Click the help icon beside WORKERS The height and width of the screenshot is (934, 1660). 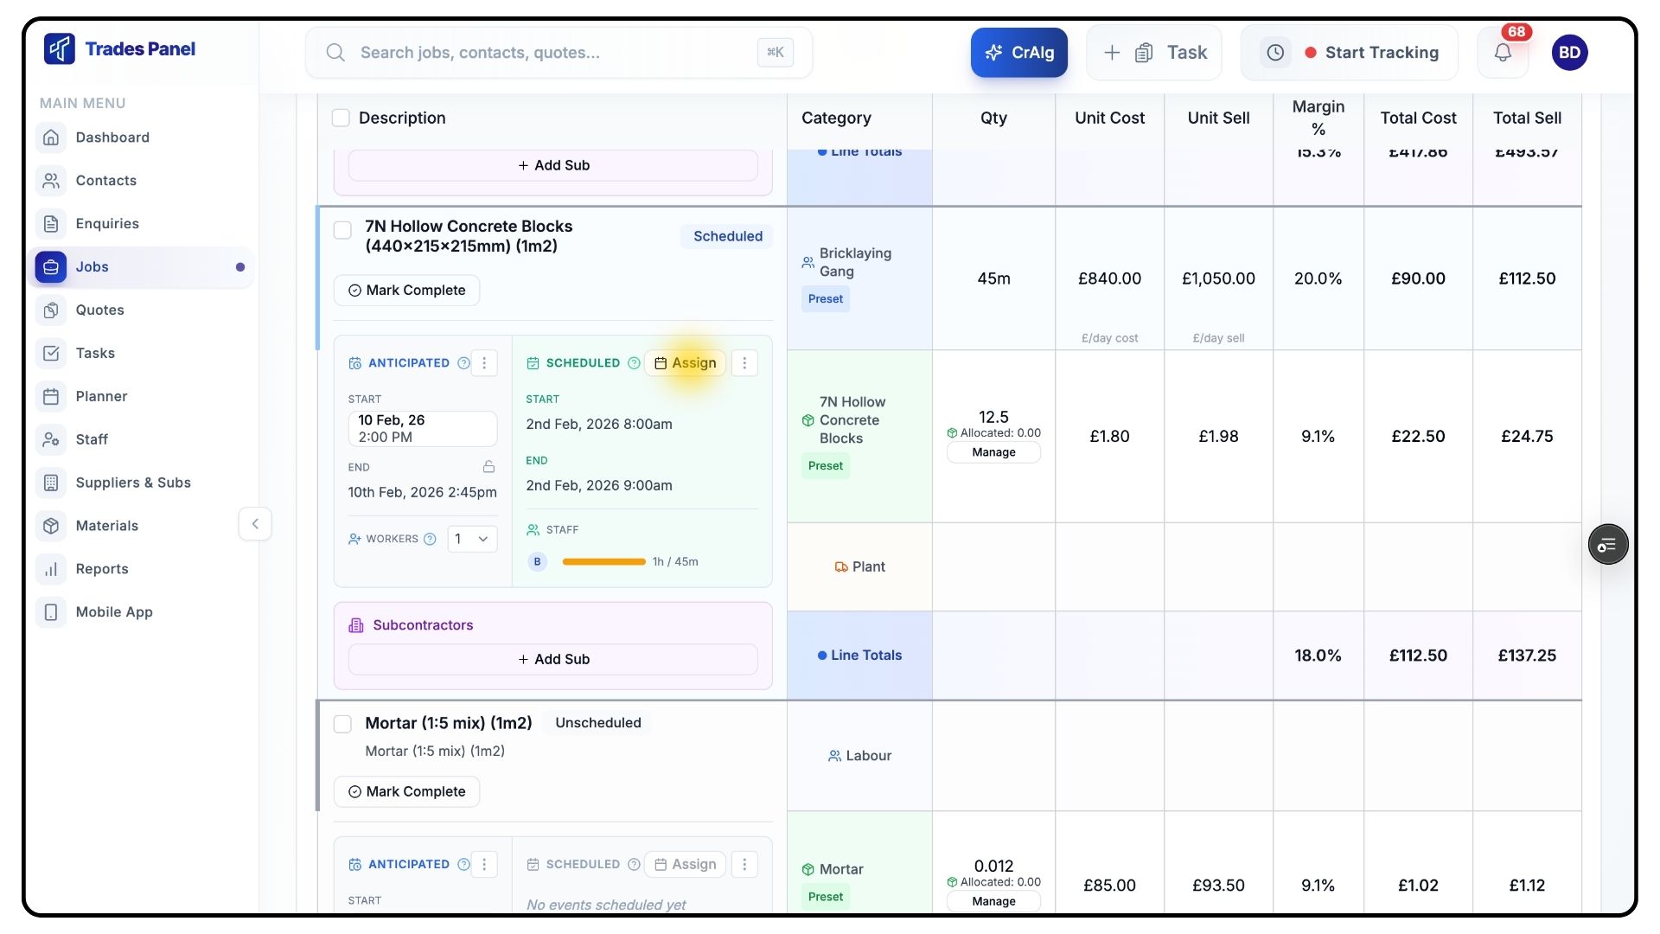(430, 539)
